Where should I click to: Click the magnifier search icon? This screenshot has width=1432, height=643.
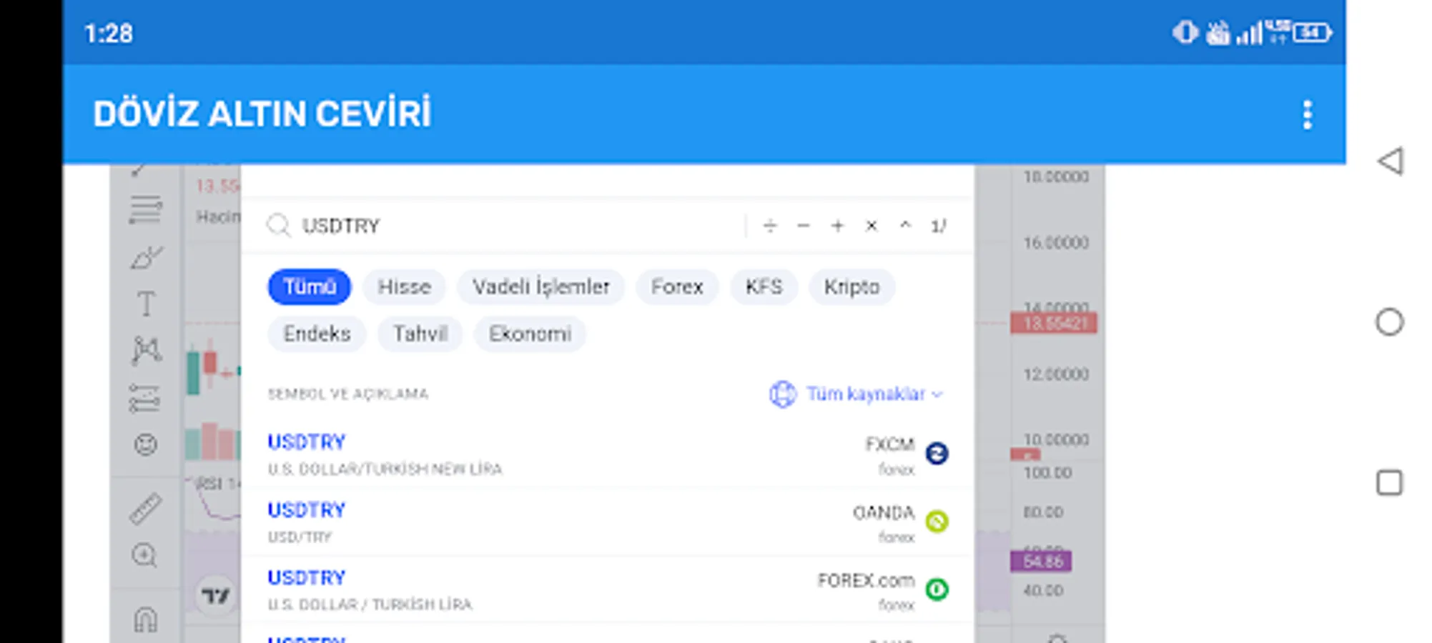(x=278, y=226)
